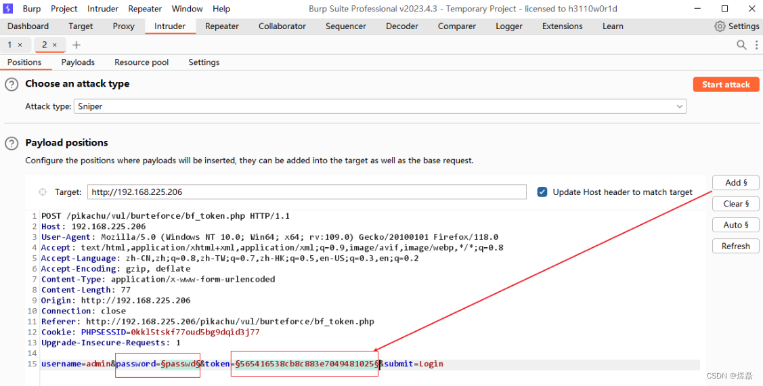This screenshot has height=386, width=763.
Task: Switch to the Positions sub-tab
Action: point(24,62)
